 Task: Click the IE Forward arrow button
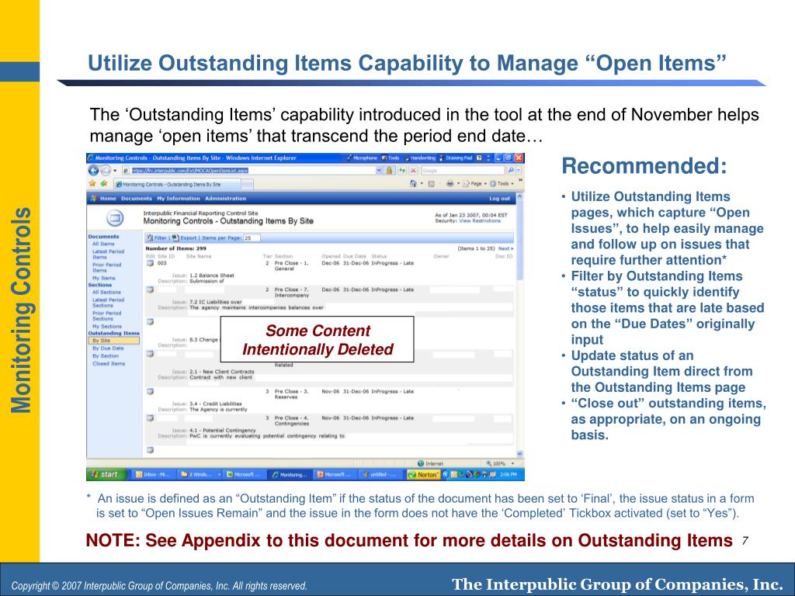(x=105, y=171)
